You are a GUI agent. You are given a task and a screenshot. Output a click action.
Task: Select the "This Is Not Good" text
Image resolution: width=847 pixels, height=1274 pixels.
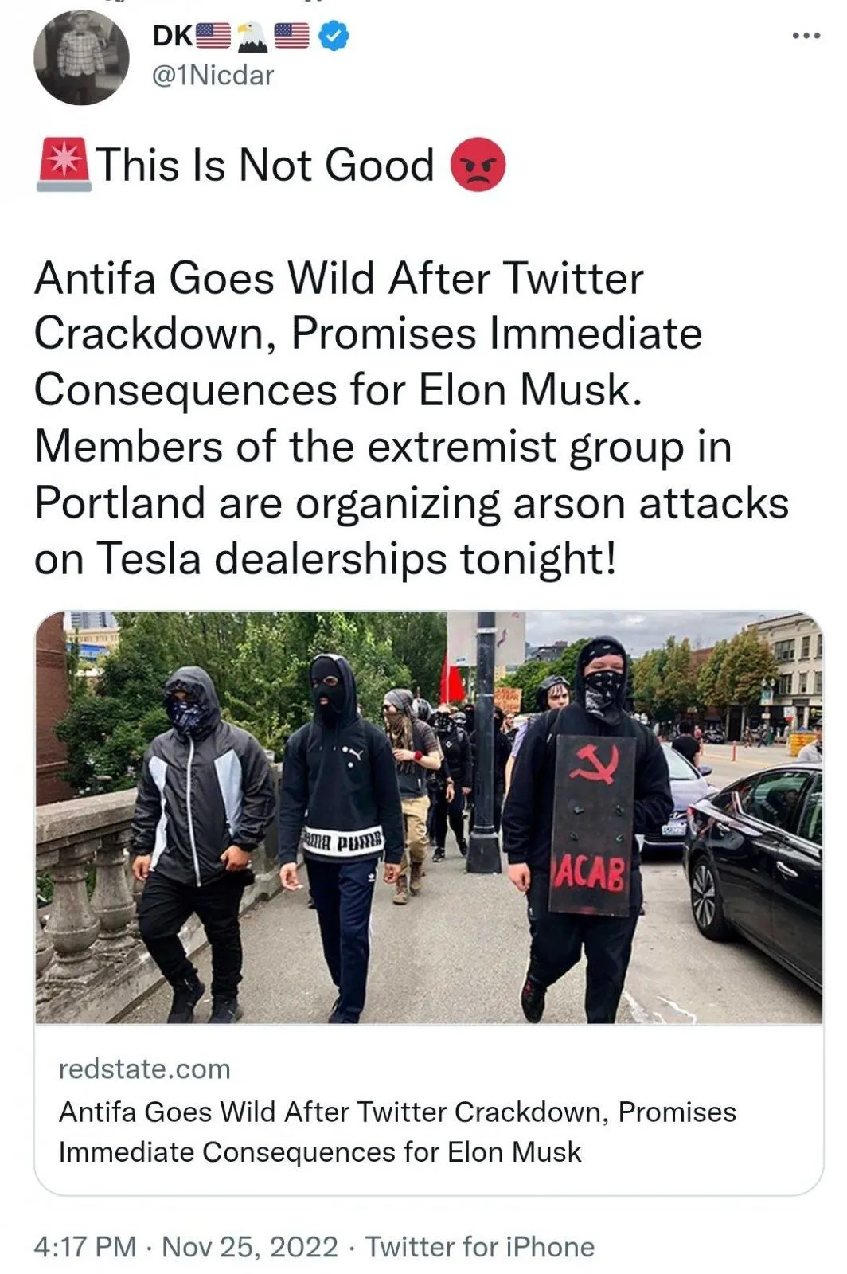pos(266,165)
